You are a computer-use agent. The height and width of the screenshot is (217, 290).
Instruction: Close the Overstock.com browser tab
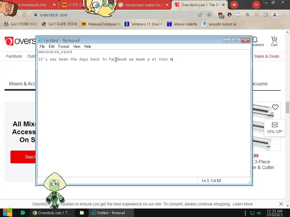tap(223, 5)
